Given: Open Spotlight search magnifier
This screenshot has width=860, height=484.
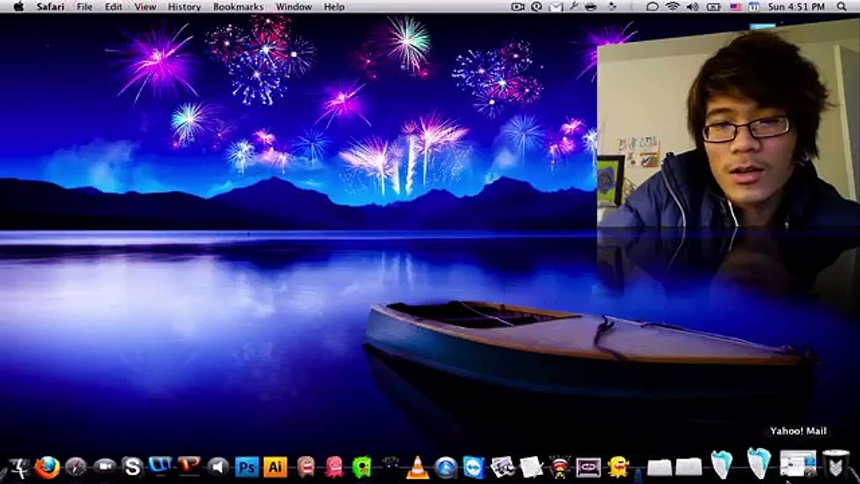Looking at the screenshot, I should [842, 7].
